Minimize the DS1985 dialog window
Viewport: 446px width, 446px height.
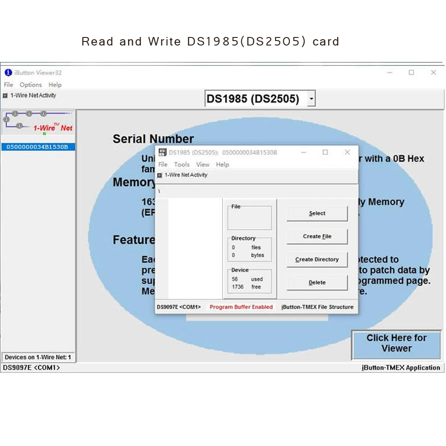tap(303, 153)
